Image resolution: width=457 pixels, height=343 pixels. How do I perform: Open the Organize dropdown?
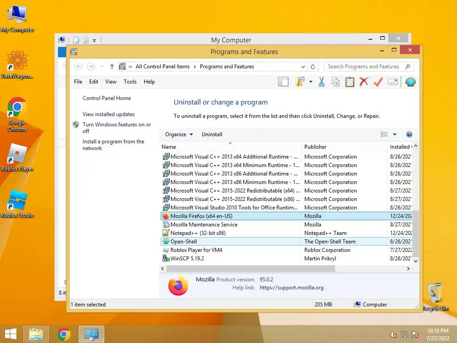point(179,134)
